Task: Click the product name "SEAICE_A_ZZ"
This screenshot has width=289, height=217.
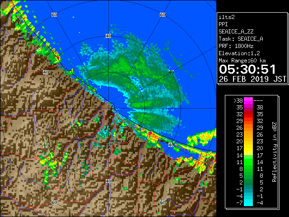Action: 236,32
